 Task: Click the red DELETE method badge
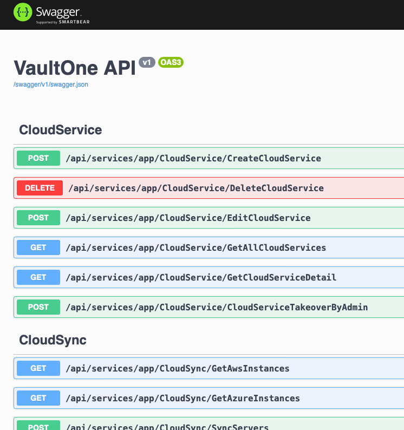40,188
